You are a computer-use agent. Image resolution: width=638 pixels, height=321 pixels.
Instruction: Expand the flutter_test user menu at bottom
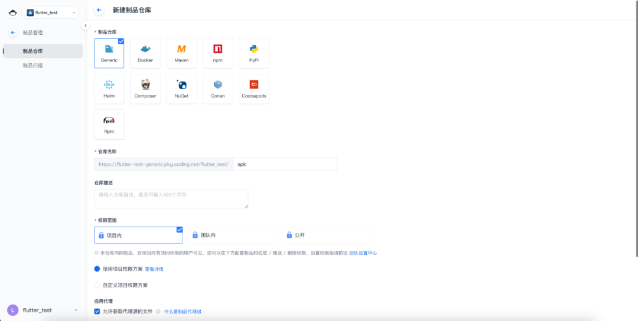[76, 310]
